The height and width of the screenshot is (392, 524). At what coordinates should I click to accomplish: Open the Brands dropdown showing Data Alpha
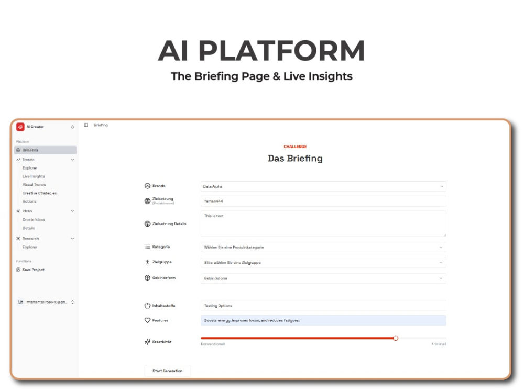pos(323,186)
